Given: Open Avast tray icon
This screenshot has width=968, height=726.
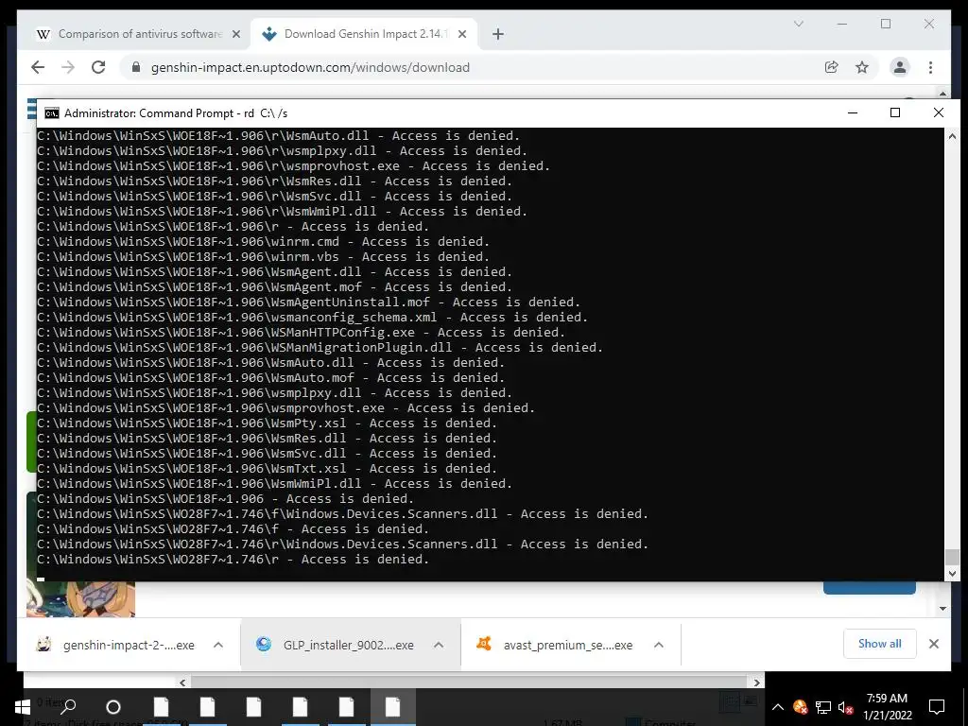Looking at the screenshot, I should coord(800,707).
